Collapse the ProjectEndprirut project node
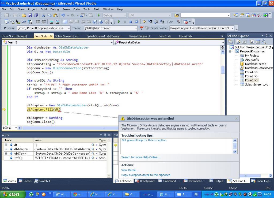Screen dimensions: 274x198 pyautogui.click(x=230, y=51)
